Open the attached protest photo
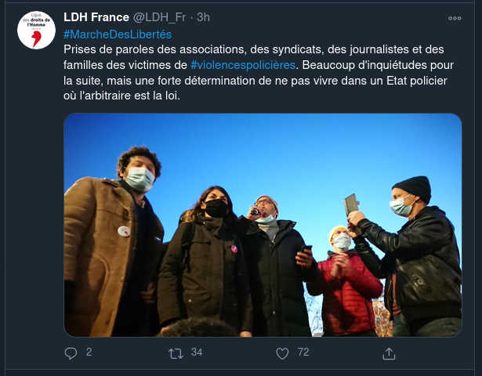 tap(263, 225)
